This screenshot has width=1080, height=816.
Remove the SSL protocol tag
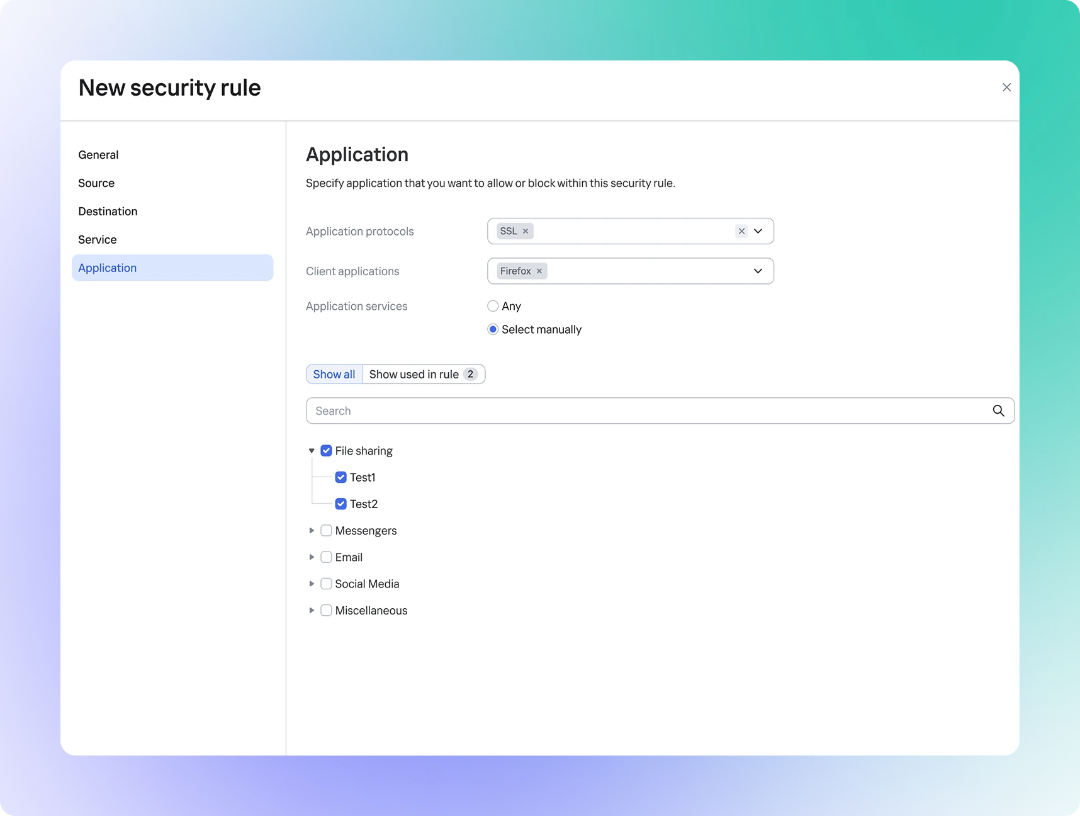526,231
